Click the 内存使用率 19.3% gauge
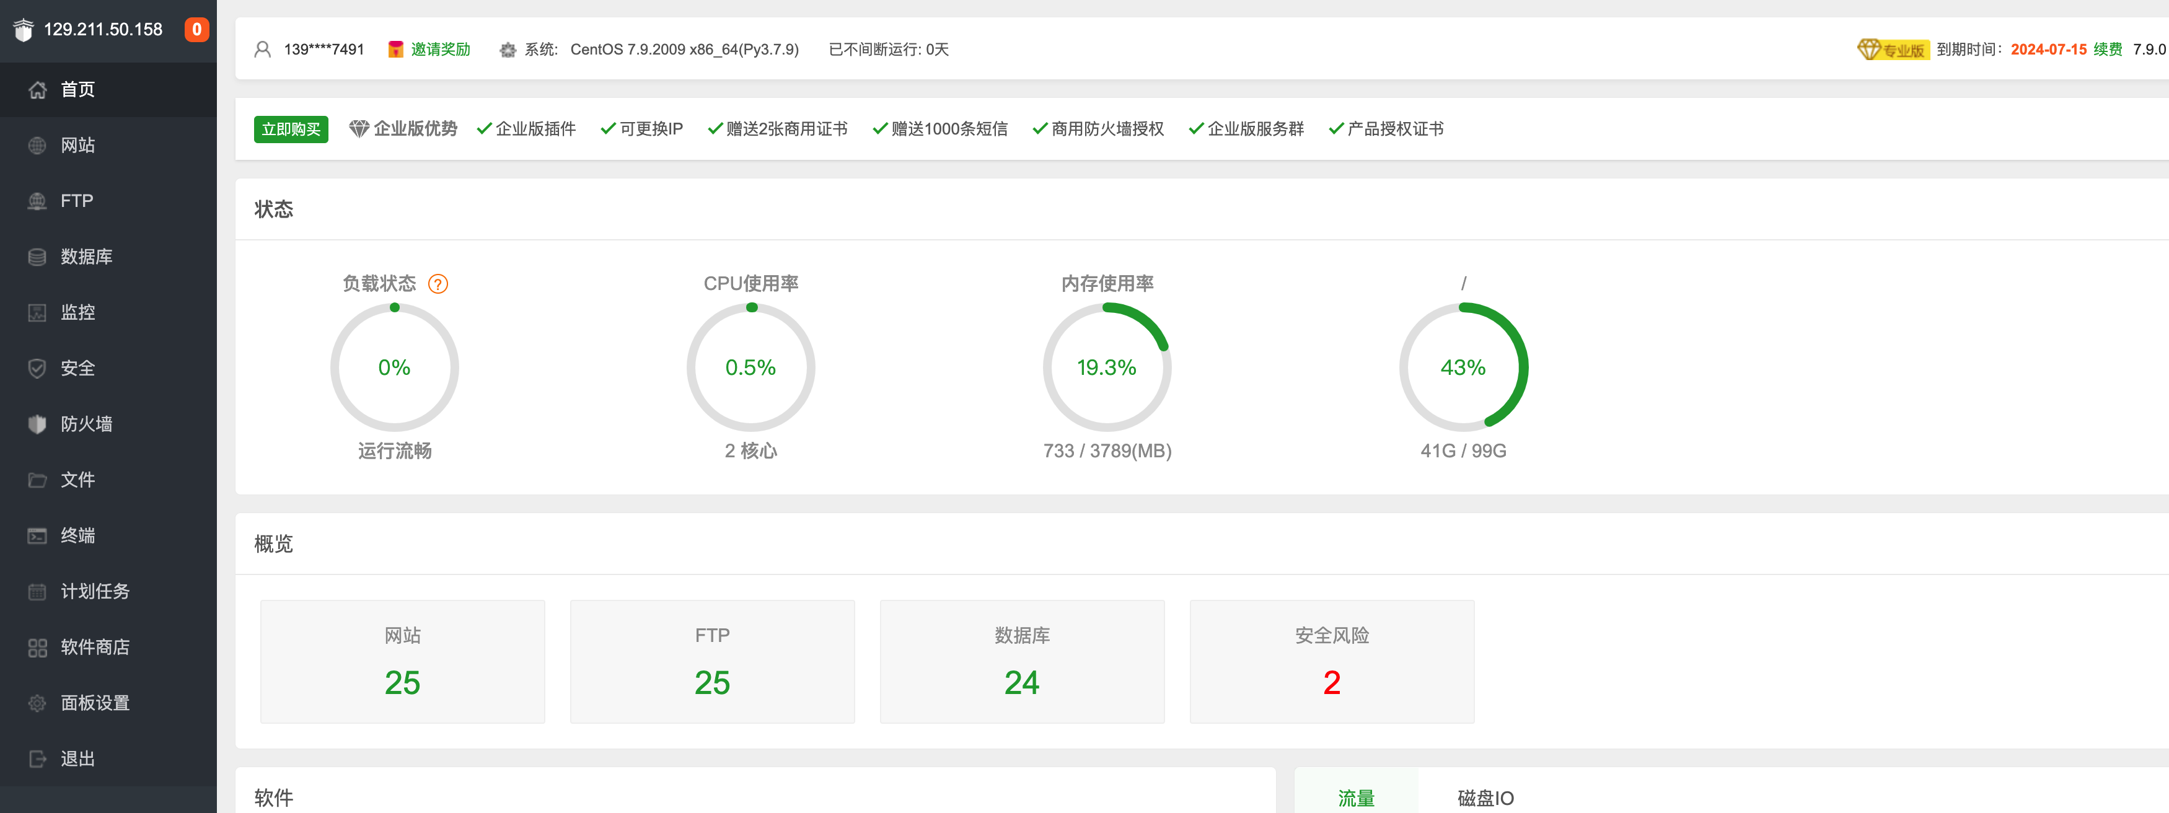2169x813 pixels. [x=1106, y=368]
